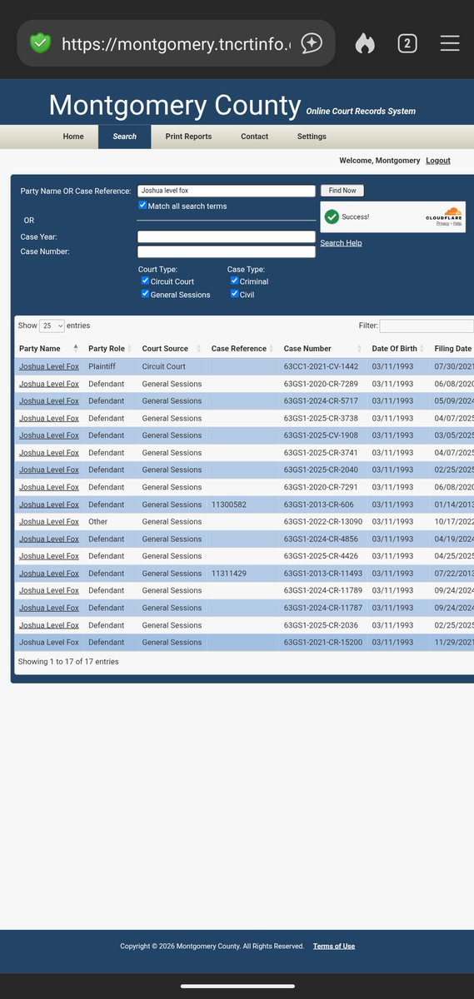Open the Terms of Use link
The image size is (474, 999).
(334, 946)
